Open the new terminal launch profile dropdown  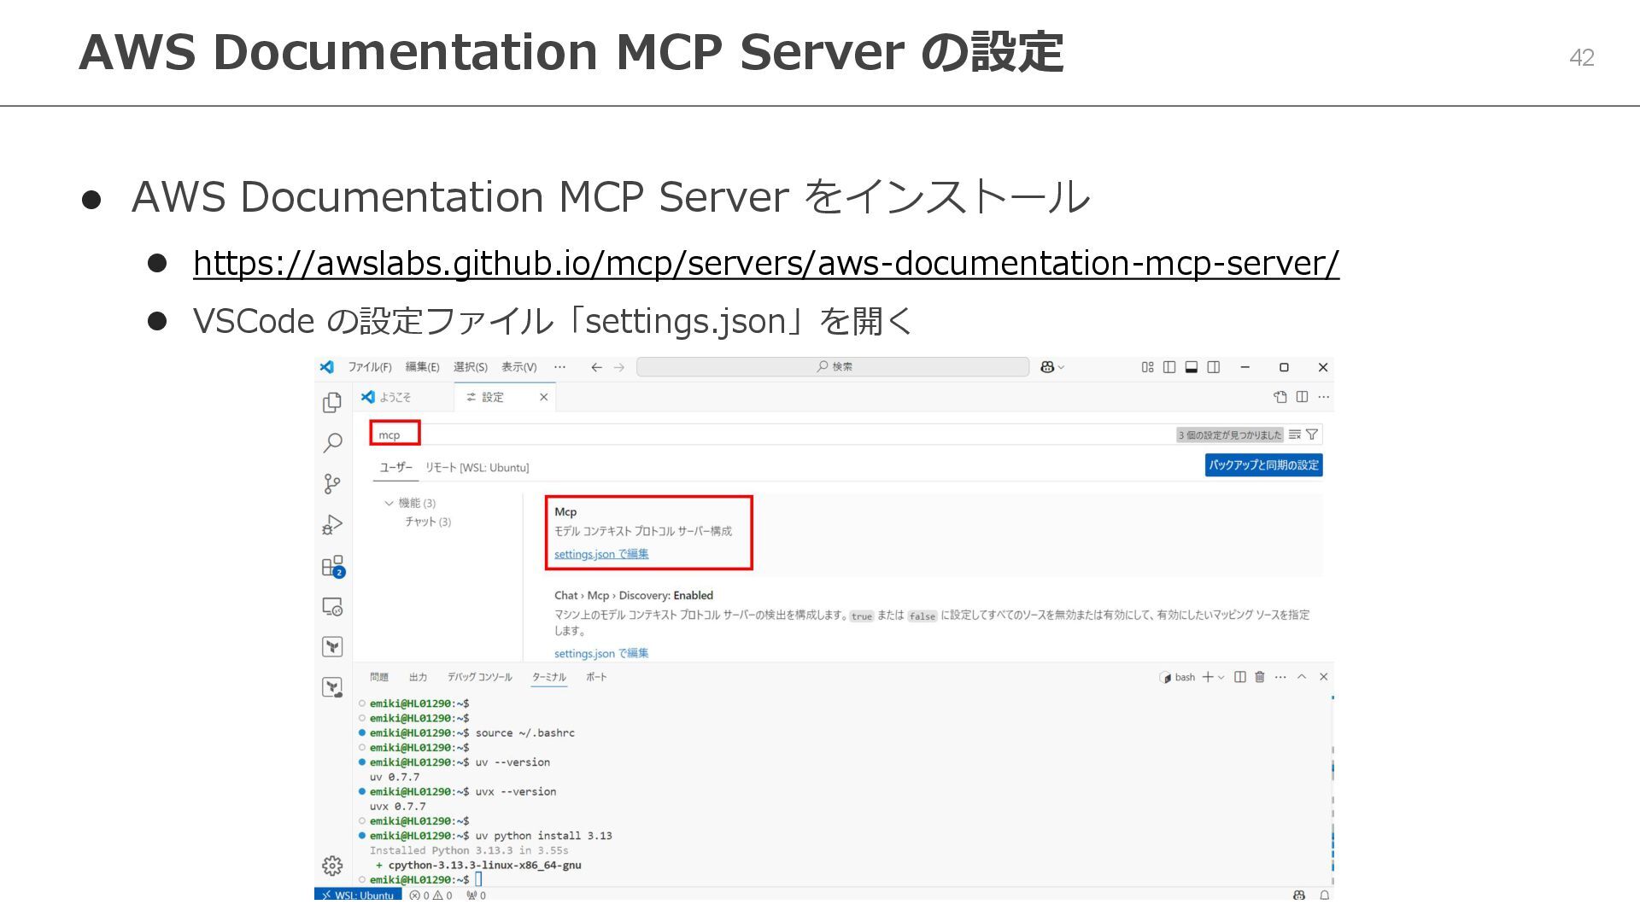point(1221,677)
